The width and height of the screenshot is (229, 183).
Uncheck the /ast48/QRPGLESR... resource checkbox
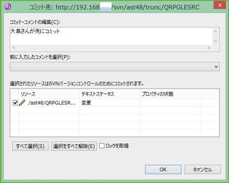[15, 103]
